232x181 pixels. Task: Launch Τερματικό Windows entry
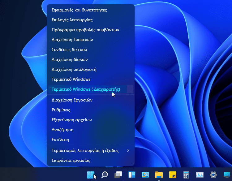tap(91, 79)
